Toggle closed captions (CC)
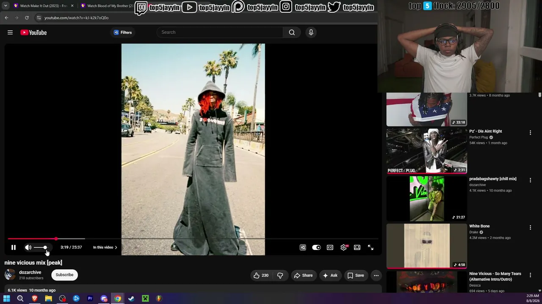Image resolution: width=542 pixels, height=304 pixels. tap(330, 247)
